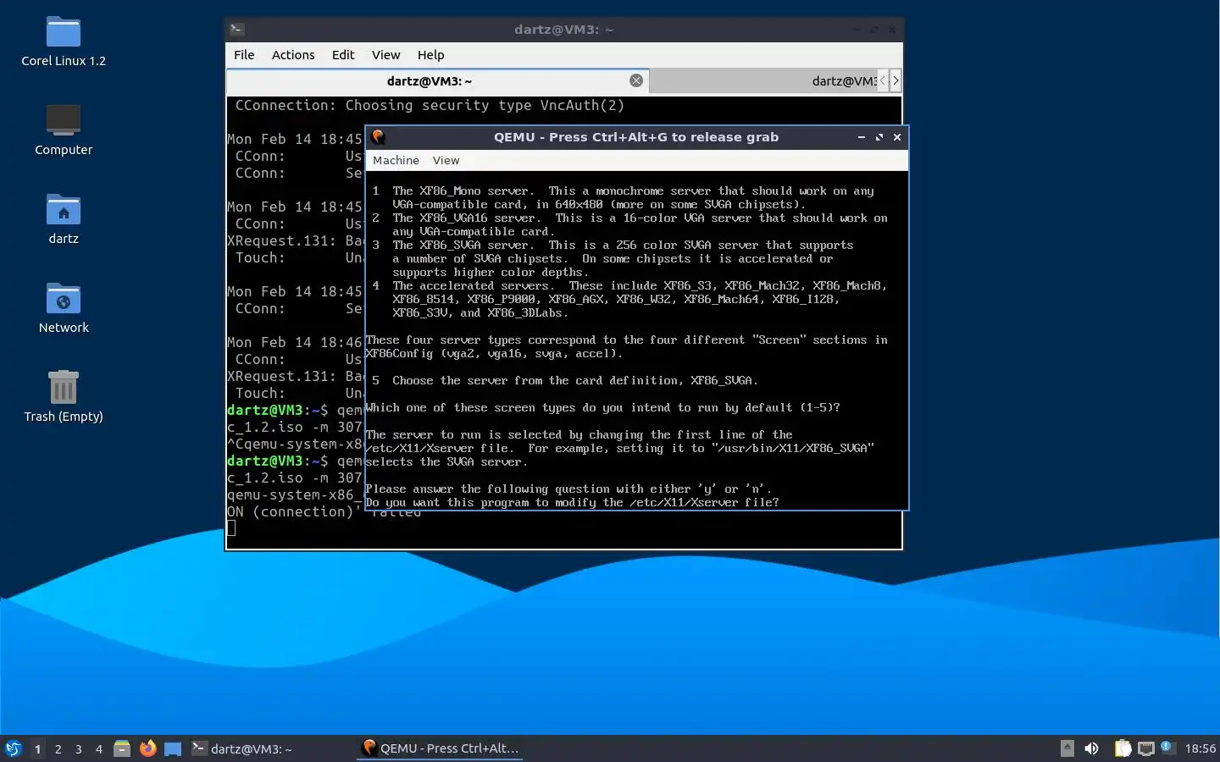Launch Firefox from the taskbar
This screenshot has width=1220, height=762.
click(x=147, y=748)
